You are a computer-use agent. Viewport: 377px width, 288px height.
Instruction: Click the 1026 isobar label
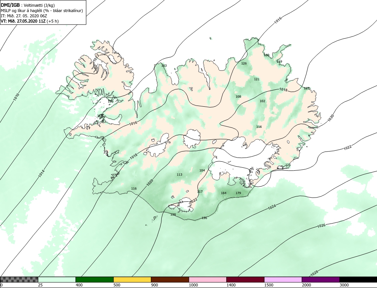point(322,226)
